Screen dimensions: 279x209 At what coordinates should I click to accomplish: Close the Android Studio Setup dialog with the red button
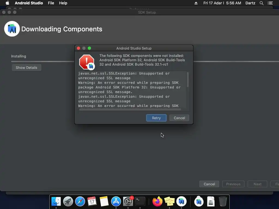click(x=78, y=48)
